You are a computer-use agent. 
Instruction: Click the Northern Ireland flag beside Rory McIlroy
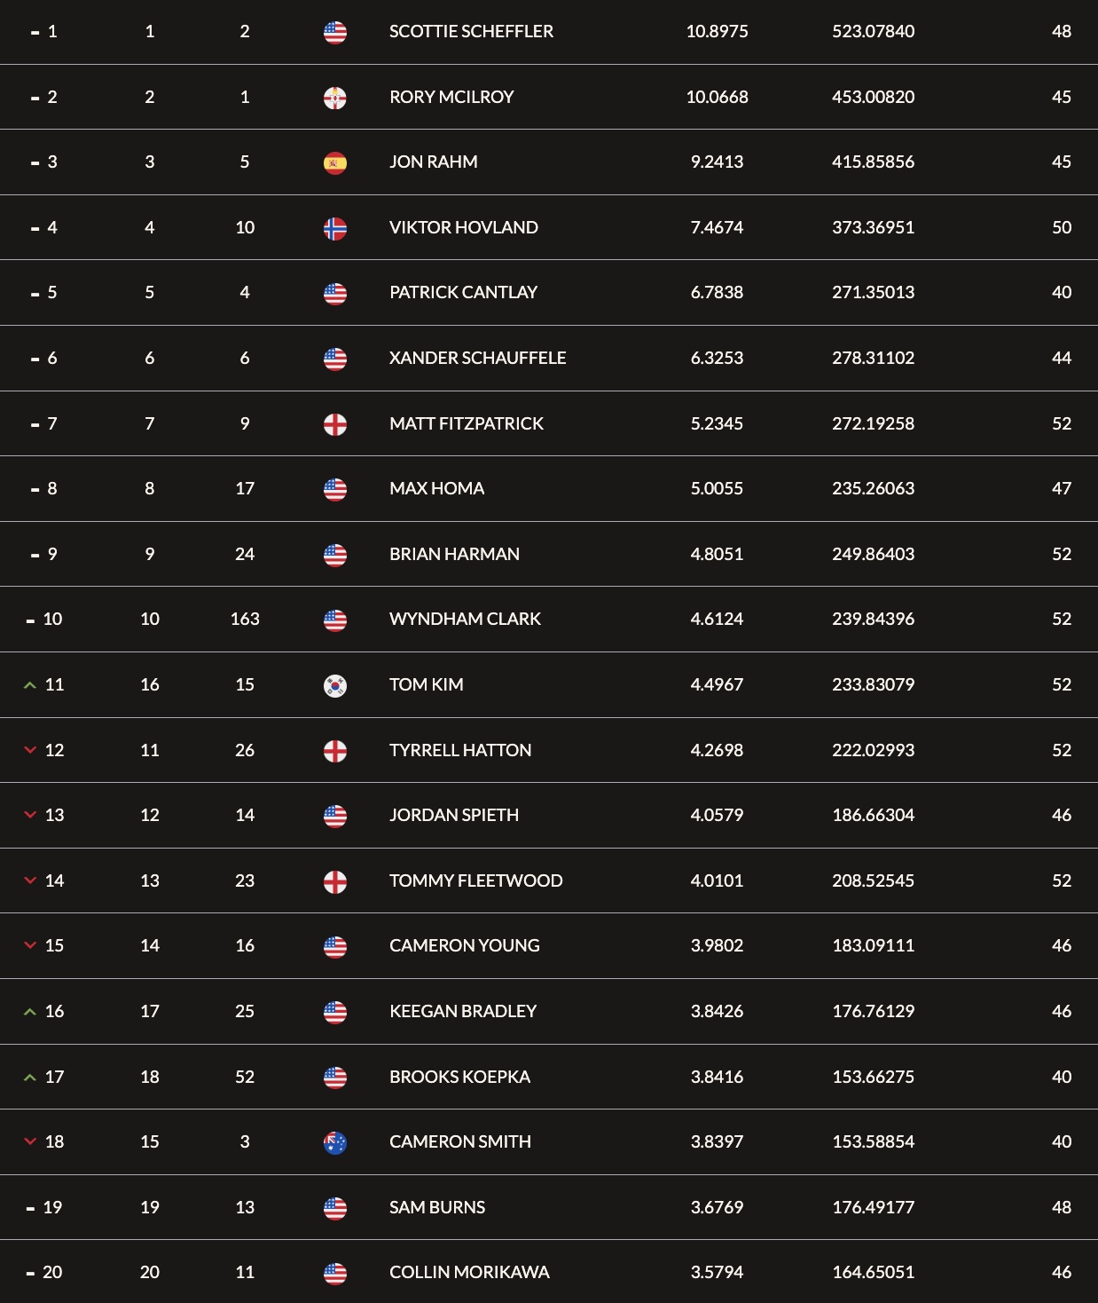tap(335, 98)
